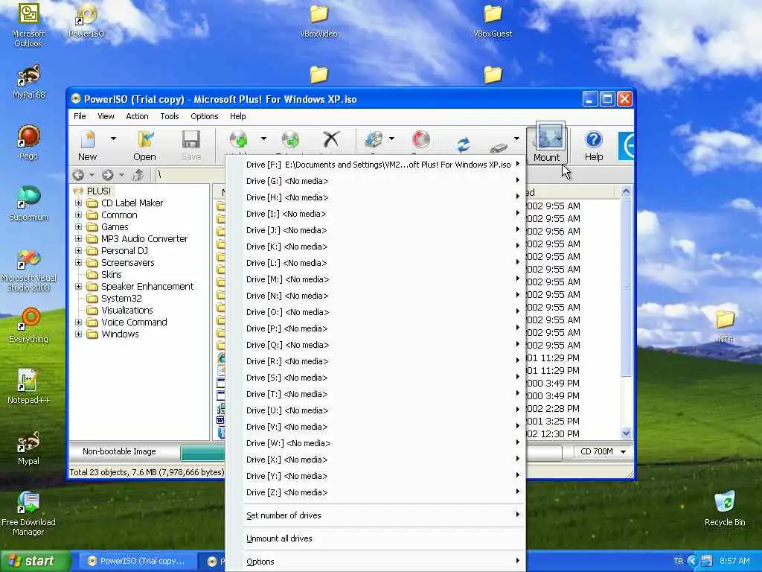Viewport: 762px width, 572px height.
Task: Open the Supermium desktop icon
Action: pyautogui.click(x=29, y=203)
